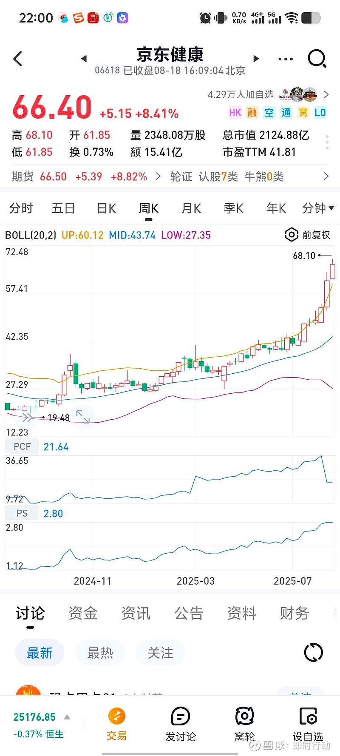Screen dimensions: 340x756
Task: Open chart settings hexagon icon
Action: point(291,235)
